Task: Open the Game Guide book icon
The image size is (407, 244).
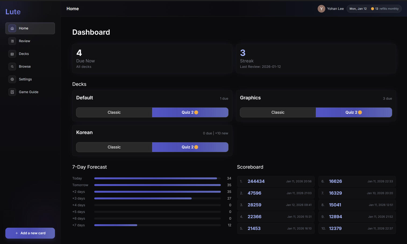Action: [12, 92]
